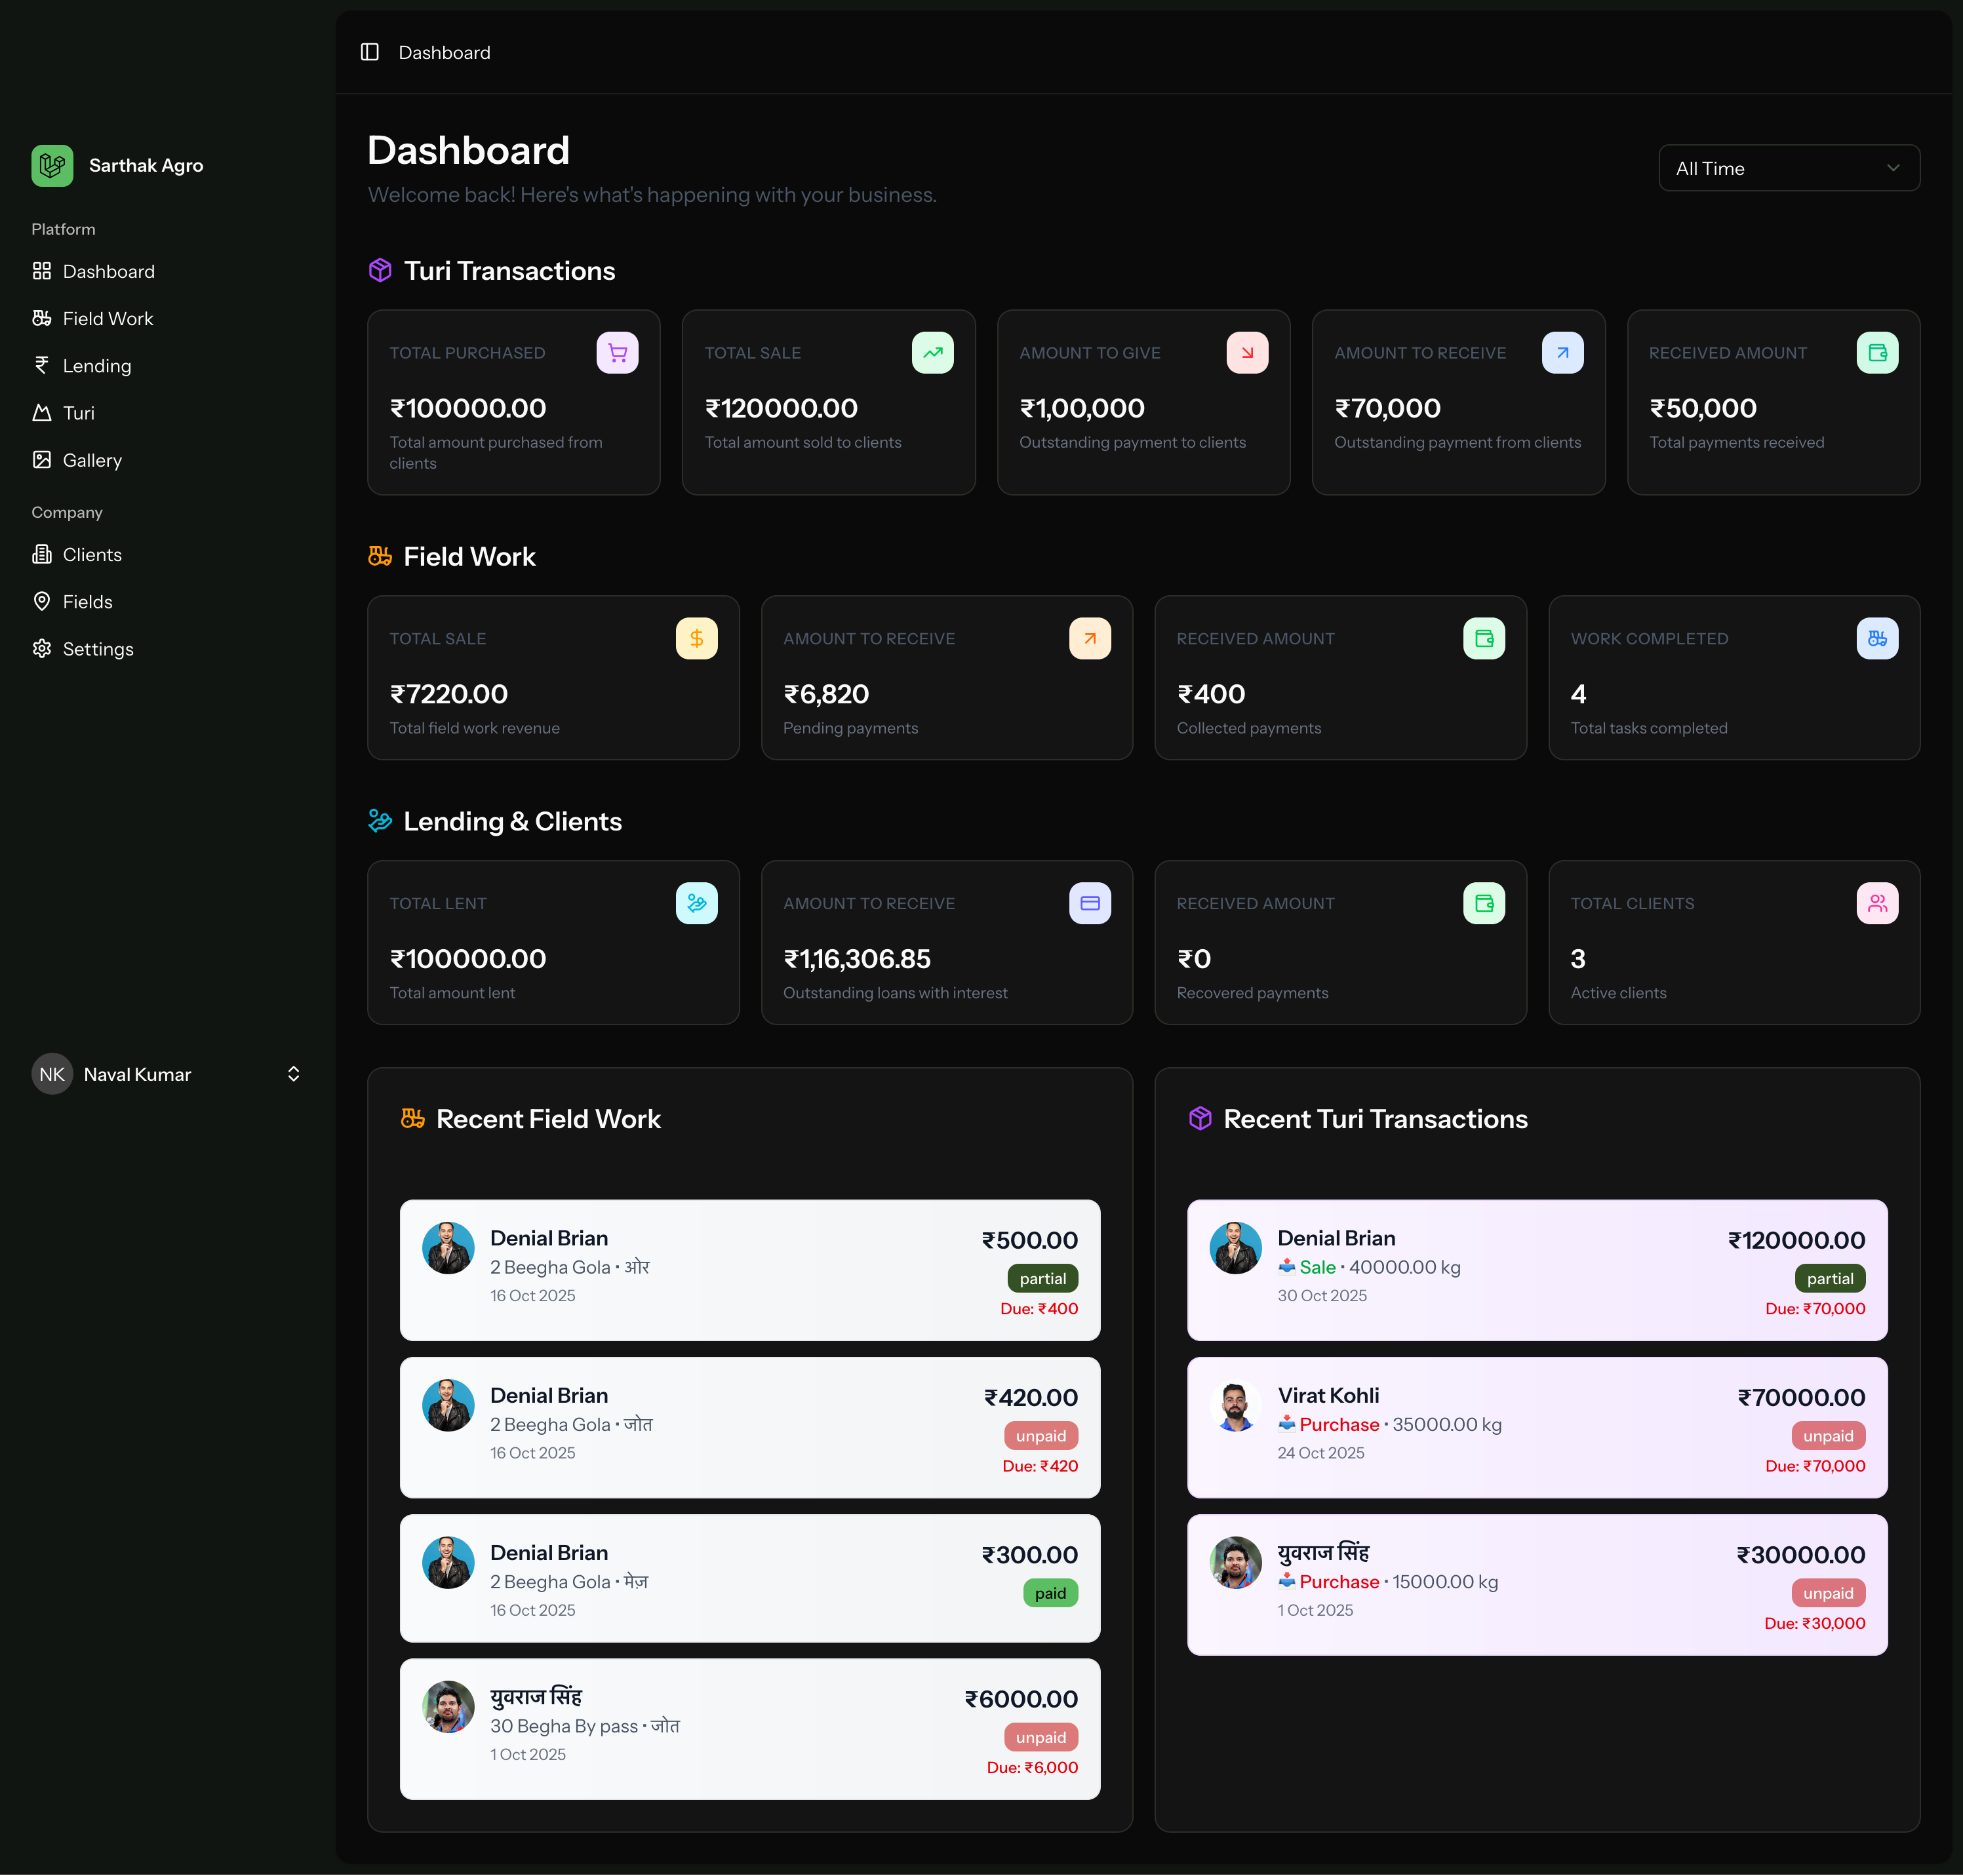Click the Sarthak Agro logo icon
The width and height of the screenshot is (1963, 1876).
click(52, 165)
